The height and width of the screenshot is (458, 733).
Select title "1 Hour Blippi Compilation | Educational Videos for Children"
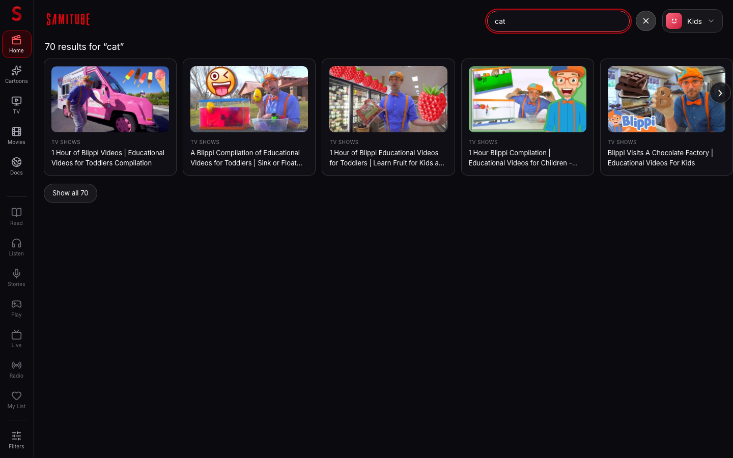(523, 158)
